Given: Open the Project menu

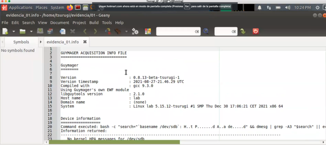Looking at the screenshot, I should point(79,22).
